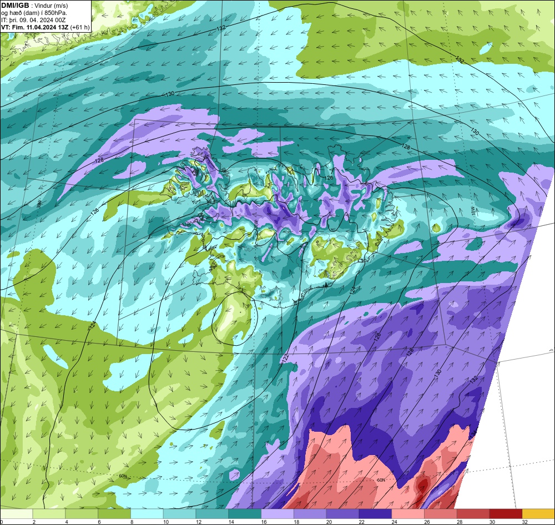Select the teal 12–14 m/s legend swatch

212,513
